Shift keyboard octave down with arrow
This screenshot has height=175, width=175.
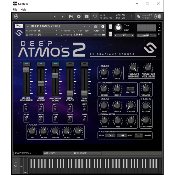pos(16,169)
